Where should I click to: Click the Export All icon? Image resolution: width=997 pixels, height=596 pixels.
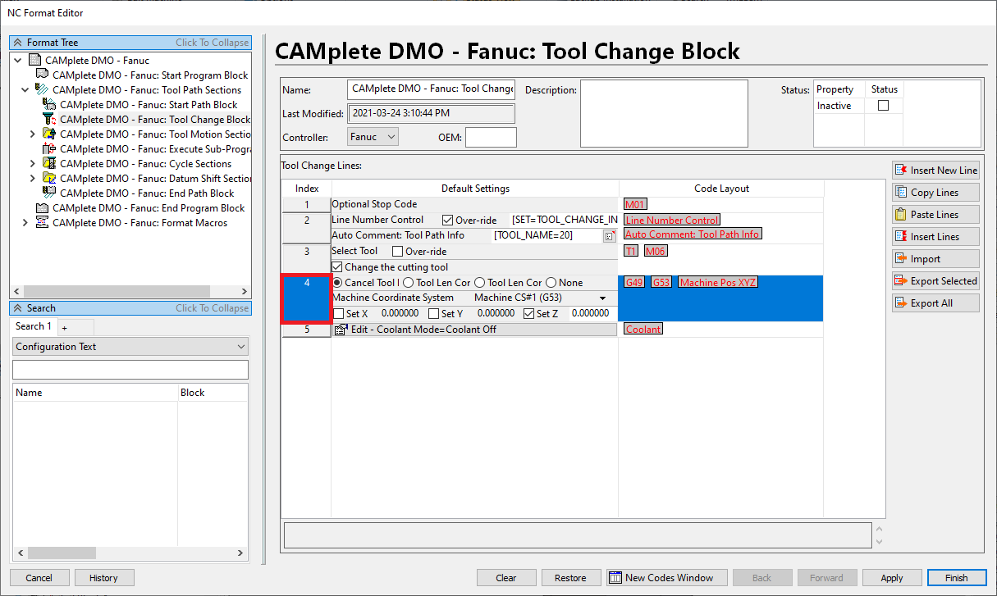[902, 303]
